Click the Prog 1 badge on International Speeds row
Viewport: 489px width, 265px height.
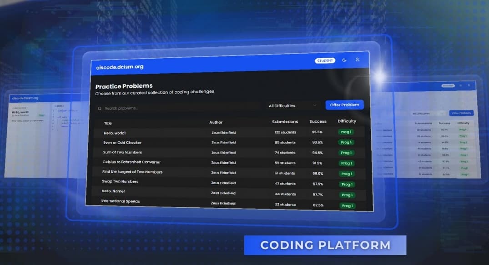click(348, 205)
